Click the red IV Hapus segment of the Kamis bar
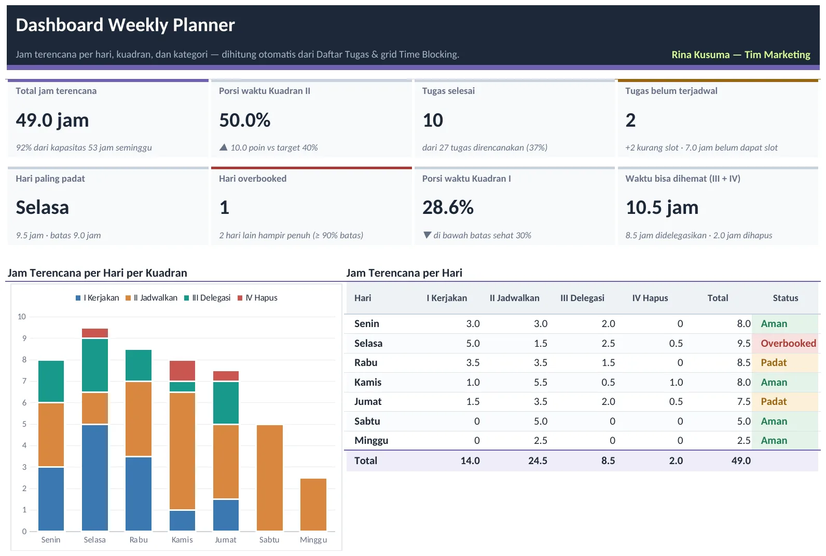Viewport: 826px width, 556px height. pos(182,371)
